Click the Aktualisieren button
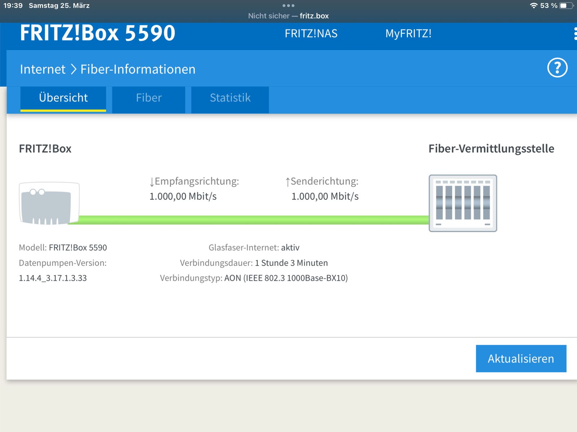 click(x=521, y=359)
